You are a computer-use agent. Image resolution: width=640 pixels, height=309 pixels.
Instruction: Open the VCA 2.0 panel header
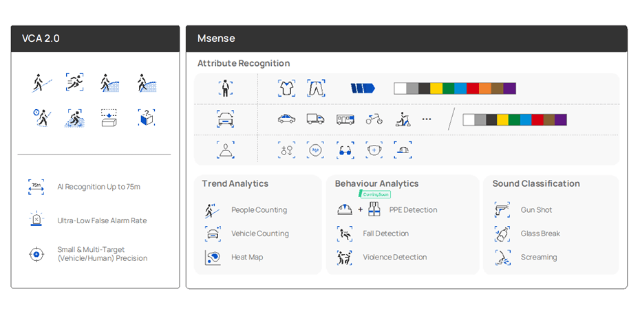coord(95,38)
